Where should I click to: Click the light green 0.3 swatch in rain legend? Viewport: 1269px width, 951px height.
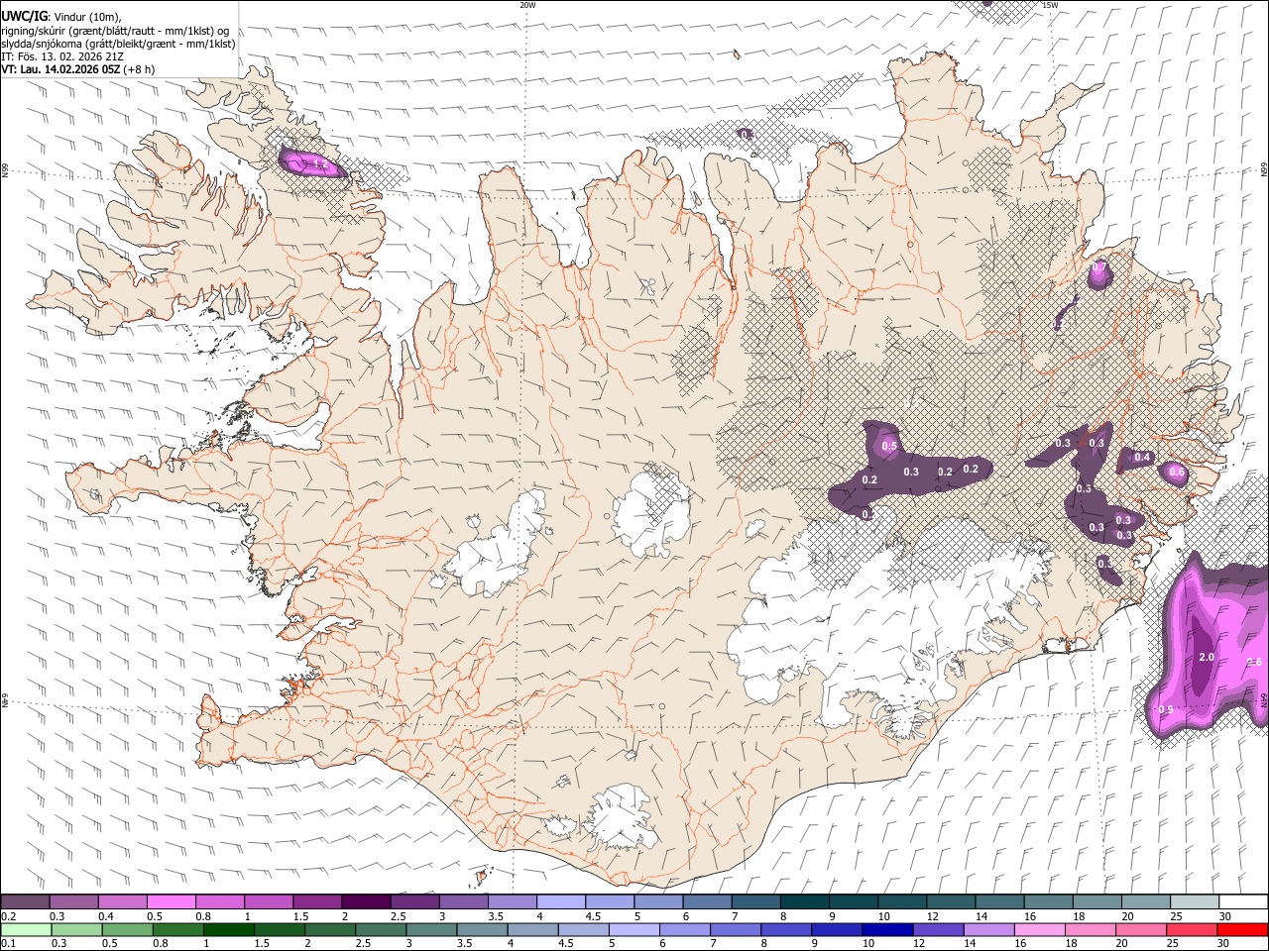[76, 929]
